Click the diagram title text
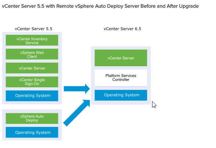216x148 pixels. point(100,6)
